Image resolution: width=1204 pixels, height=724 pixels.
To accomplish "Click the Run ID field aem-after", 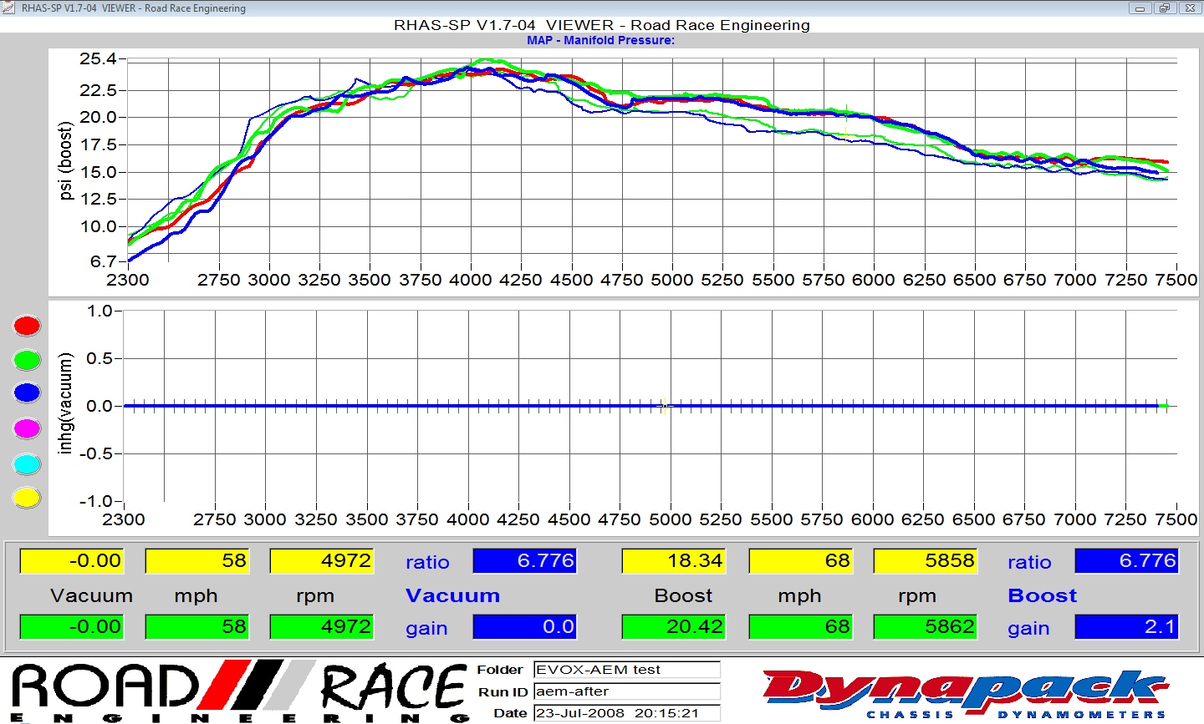I will click(x=626, y=691).
